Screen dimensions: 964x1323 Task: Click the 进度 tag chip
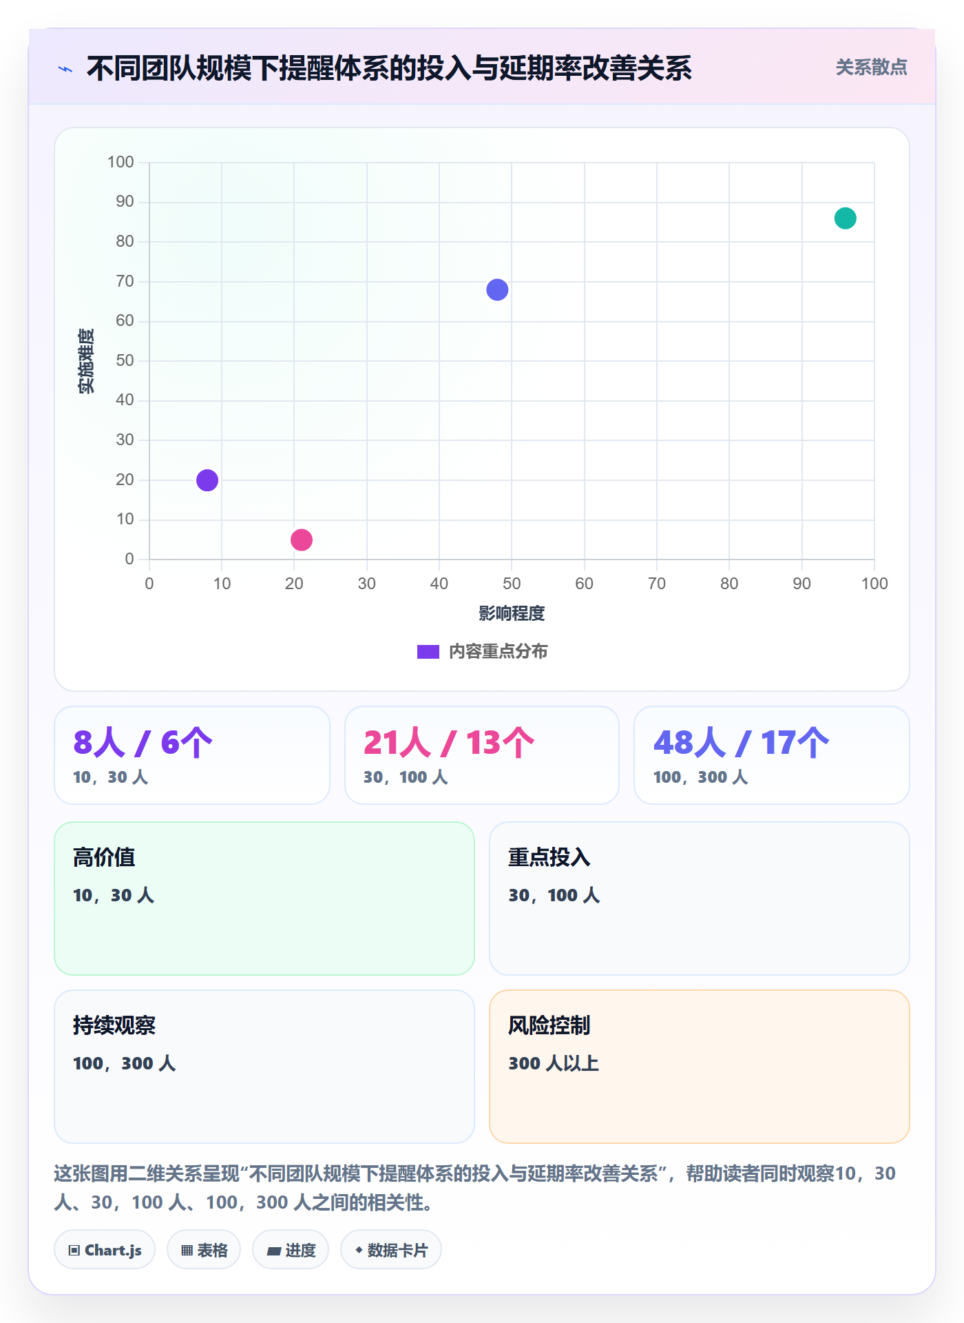tap(291, 1250)
